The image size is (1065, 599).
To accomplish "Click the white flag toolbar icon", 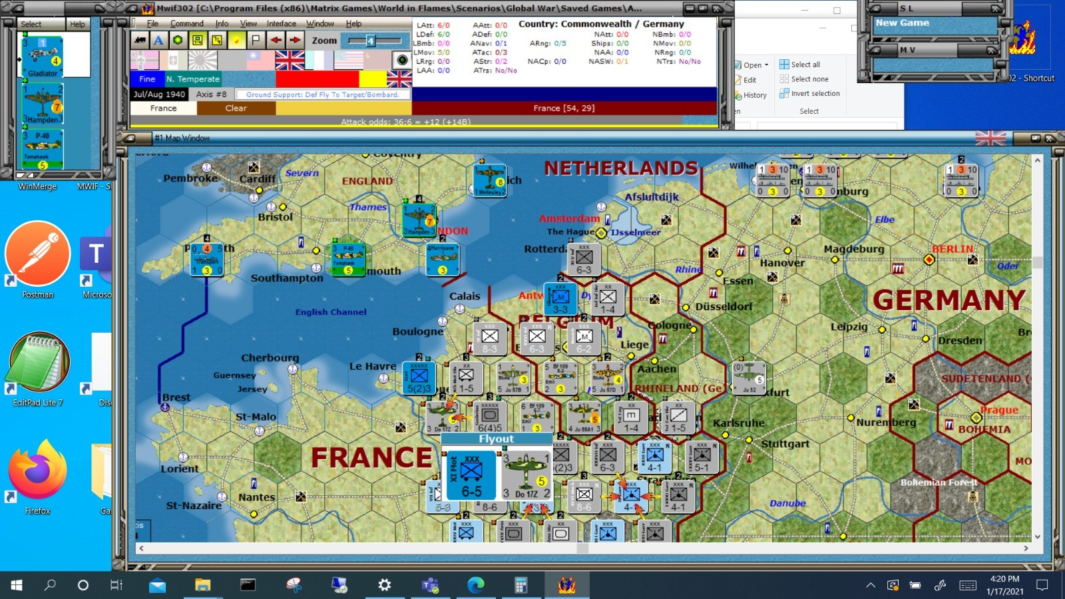I will tap(256, 40).
